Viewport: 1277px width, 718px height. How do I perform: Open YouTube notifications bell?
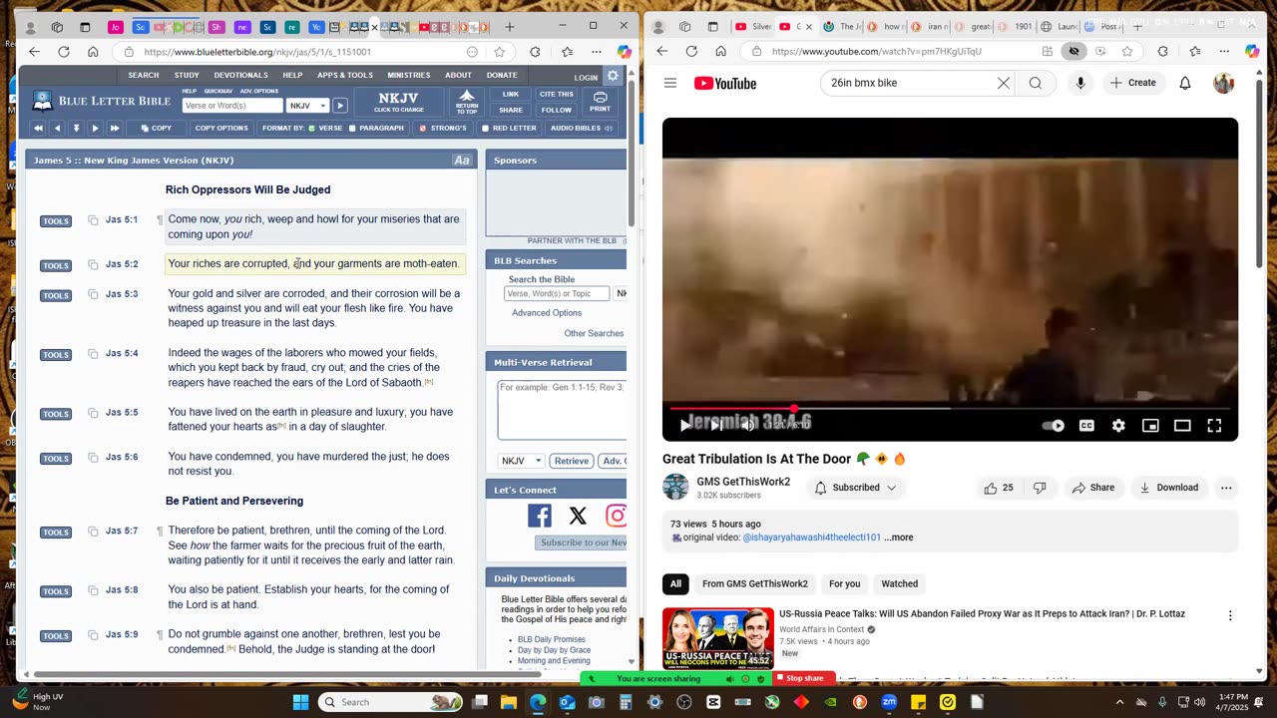coord(1185,83)
